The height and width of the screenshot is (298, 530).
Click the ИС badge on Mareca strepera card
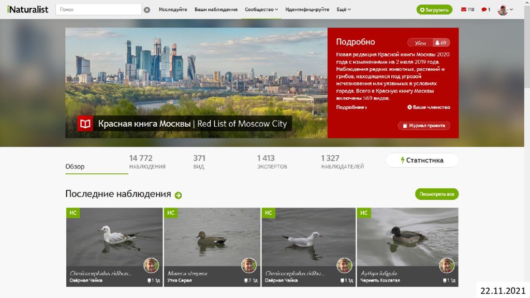(x=171, y=213)
